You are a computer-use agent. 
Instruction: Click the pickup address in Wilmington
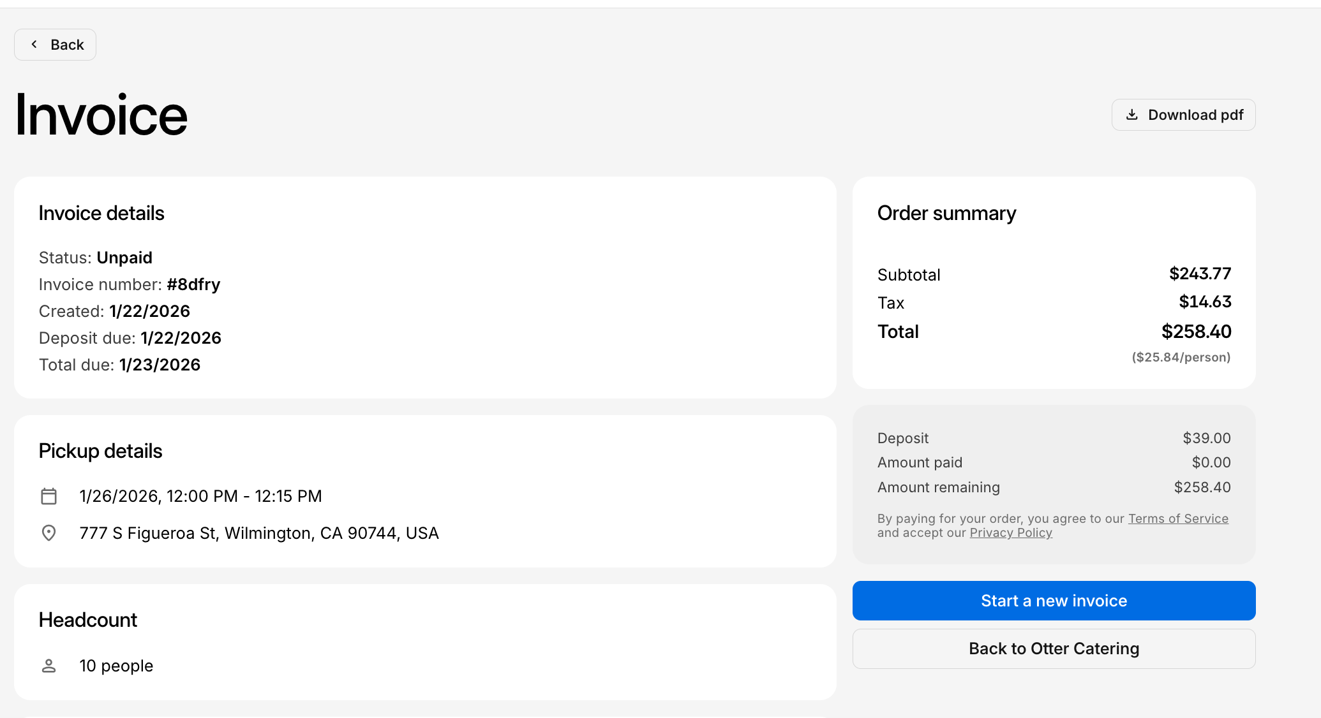pos(258,533)
